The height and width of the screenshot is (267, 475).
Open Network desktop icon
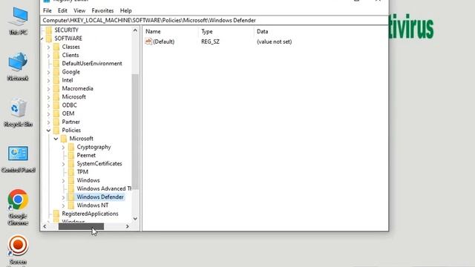[x=18, y=67]
